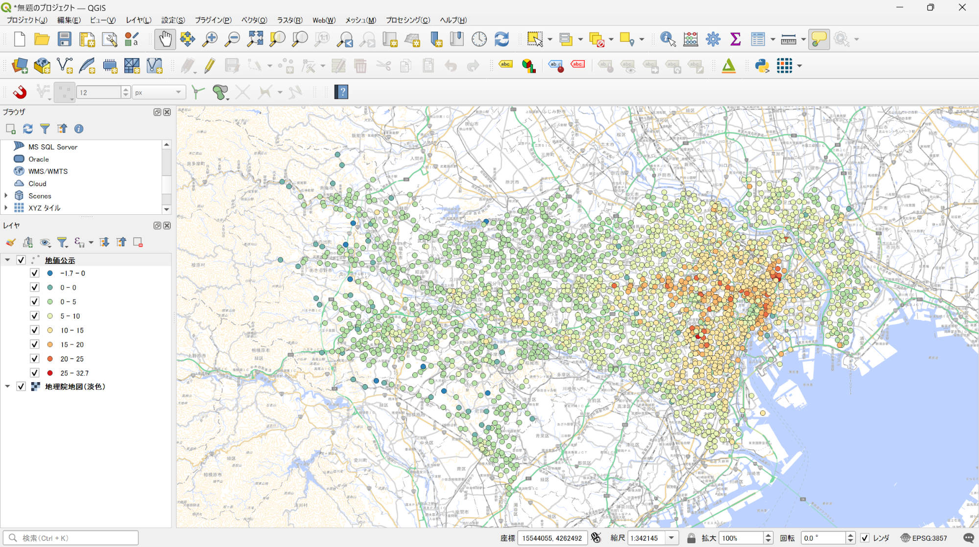Open the scale 縮尺 dropdown

click(x=671, y=538)
